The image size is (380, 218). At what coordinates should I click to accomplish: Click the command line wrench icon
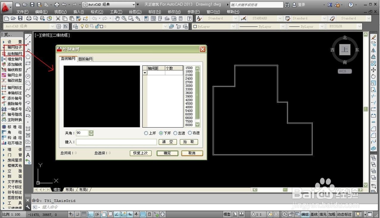(x=28, y=207)
